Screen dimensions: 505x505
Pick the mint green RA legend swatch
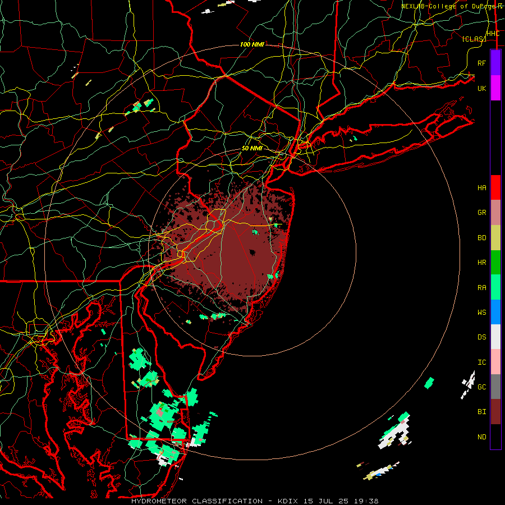point(495,287)
